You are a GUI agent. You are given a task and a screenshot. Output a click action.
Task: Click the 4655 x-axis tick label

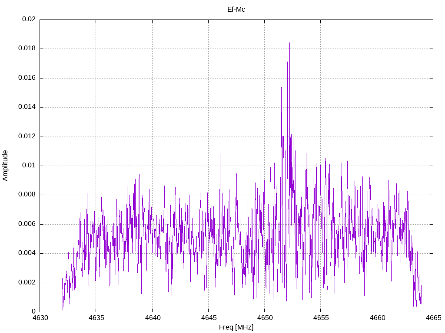pyautogui.click(x=320, y=318)
